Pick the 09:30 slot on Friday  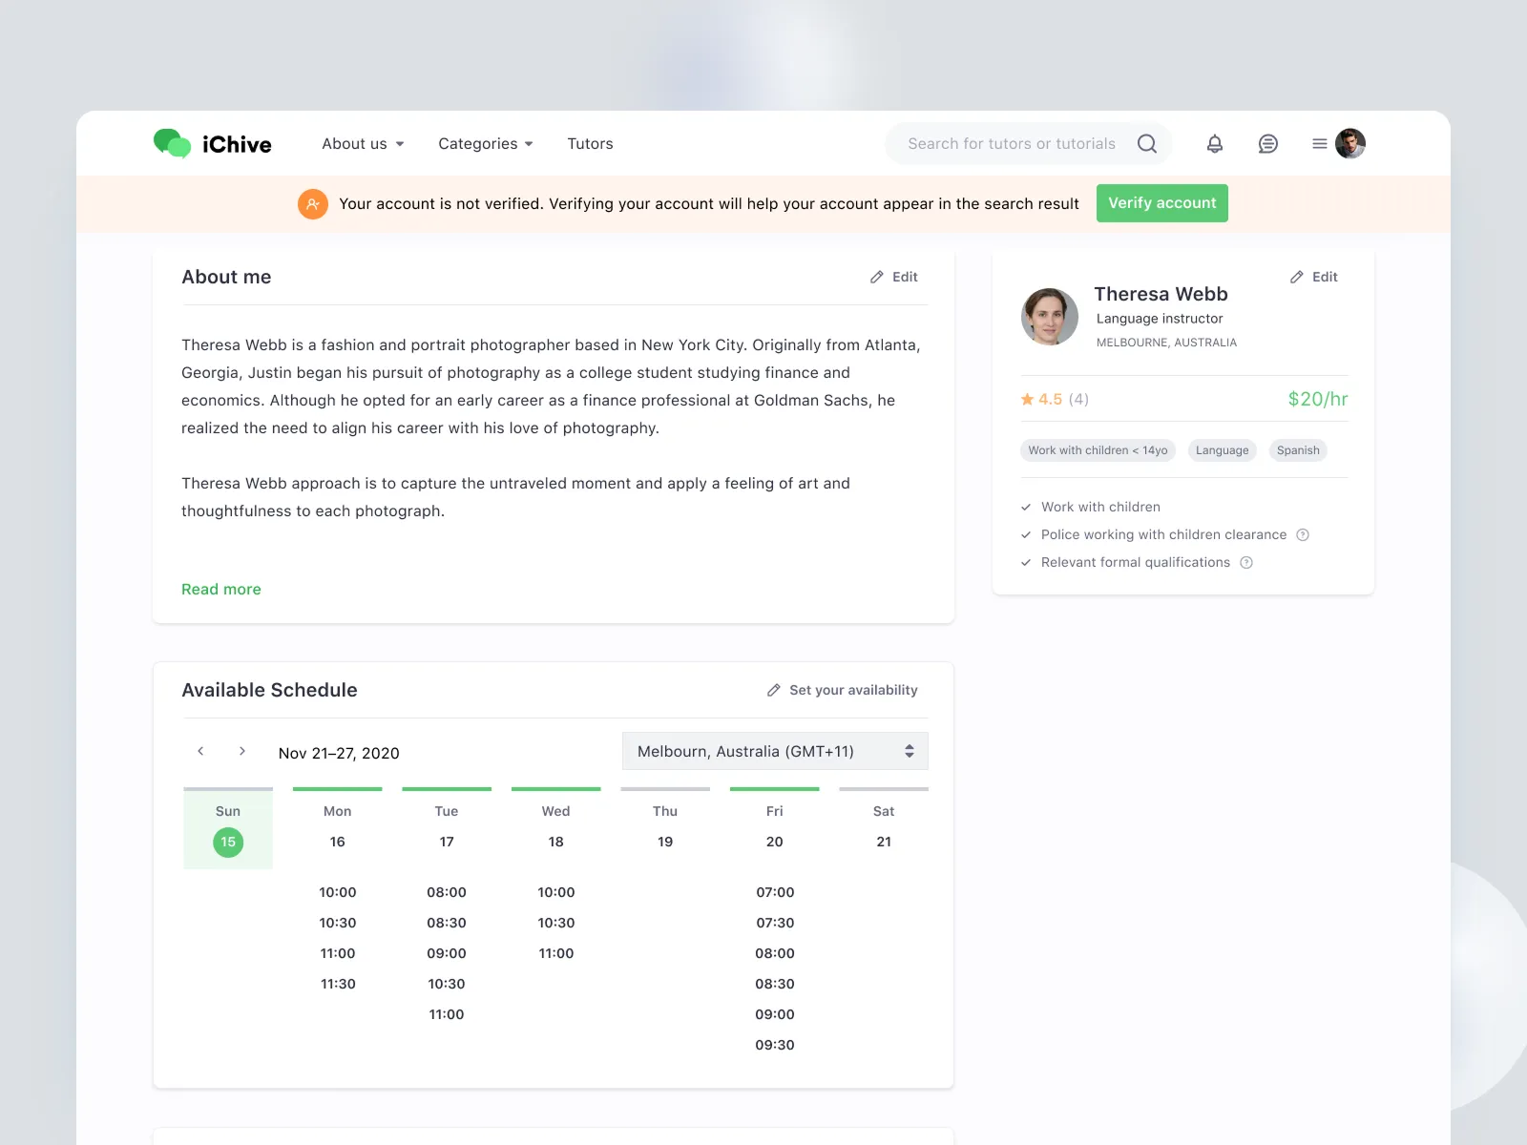pos(775,1045)
